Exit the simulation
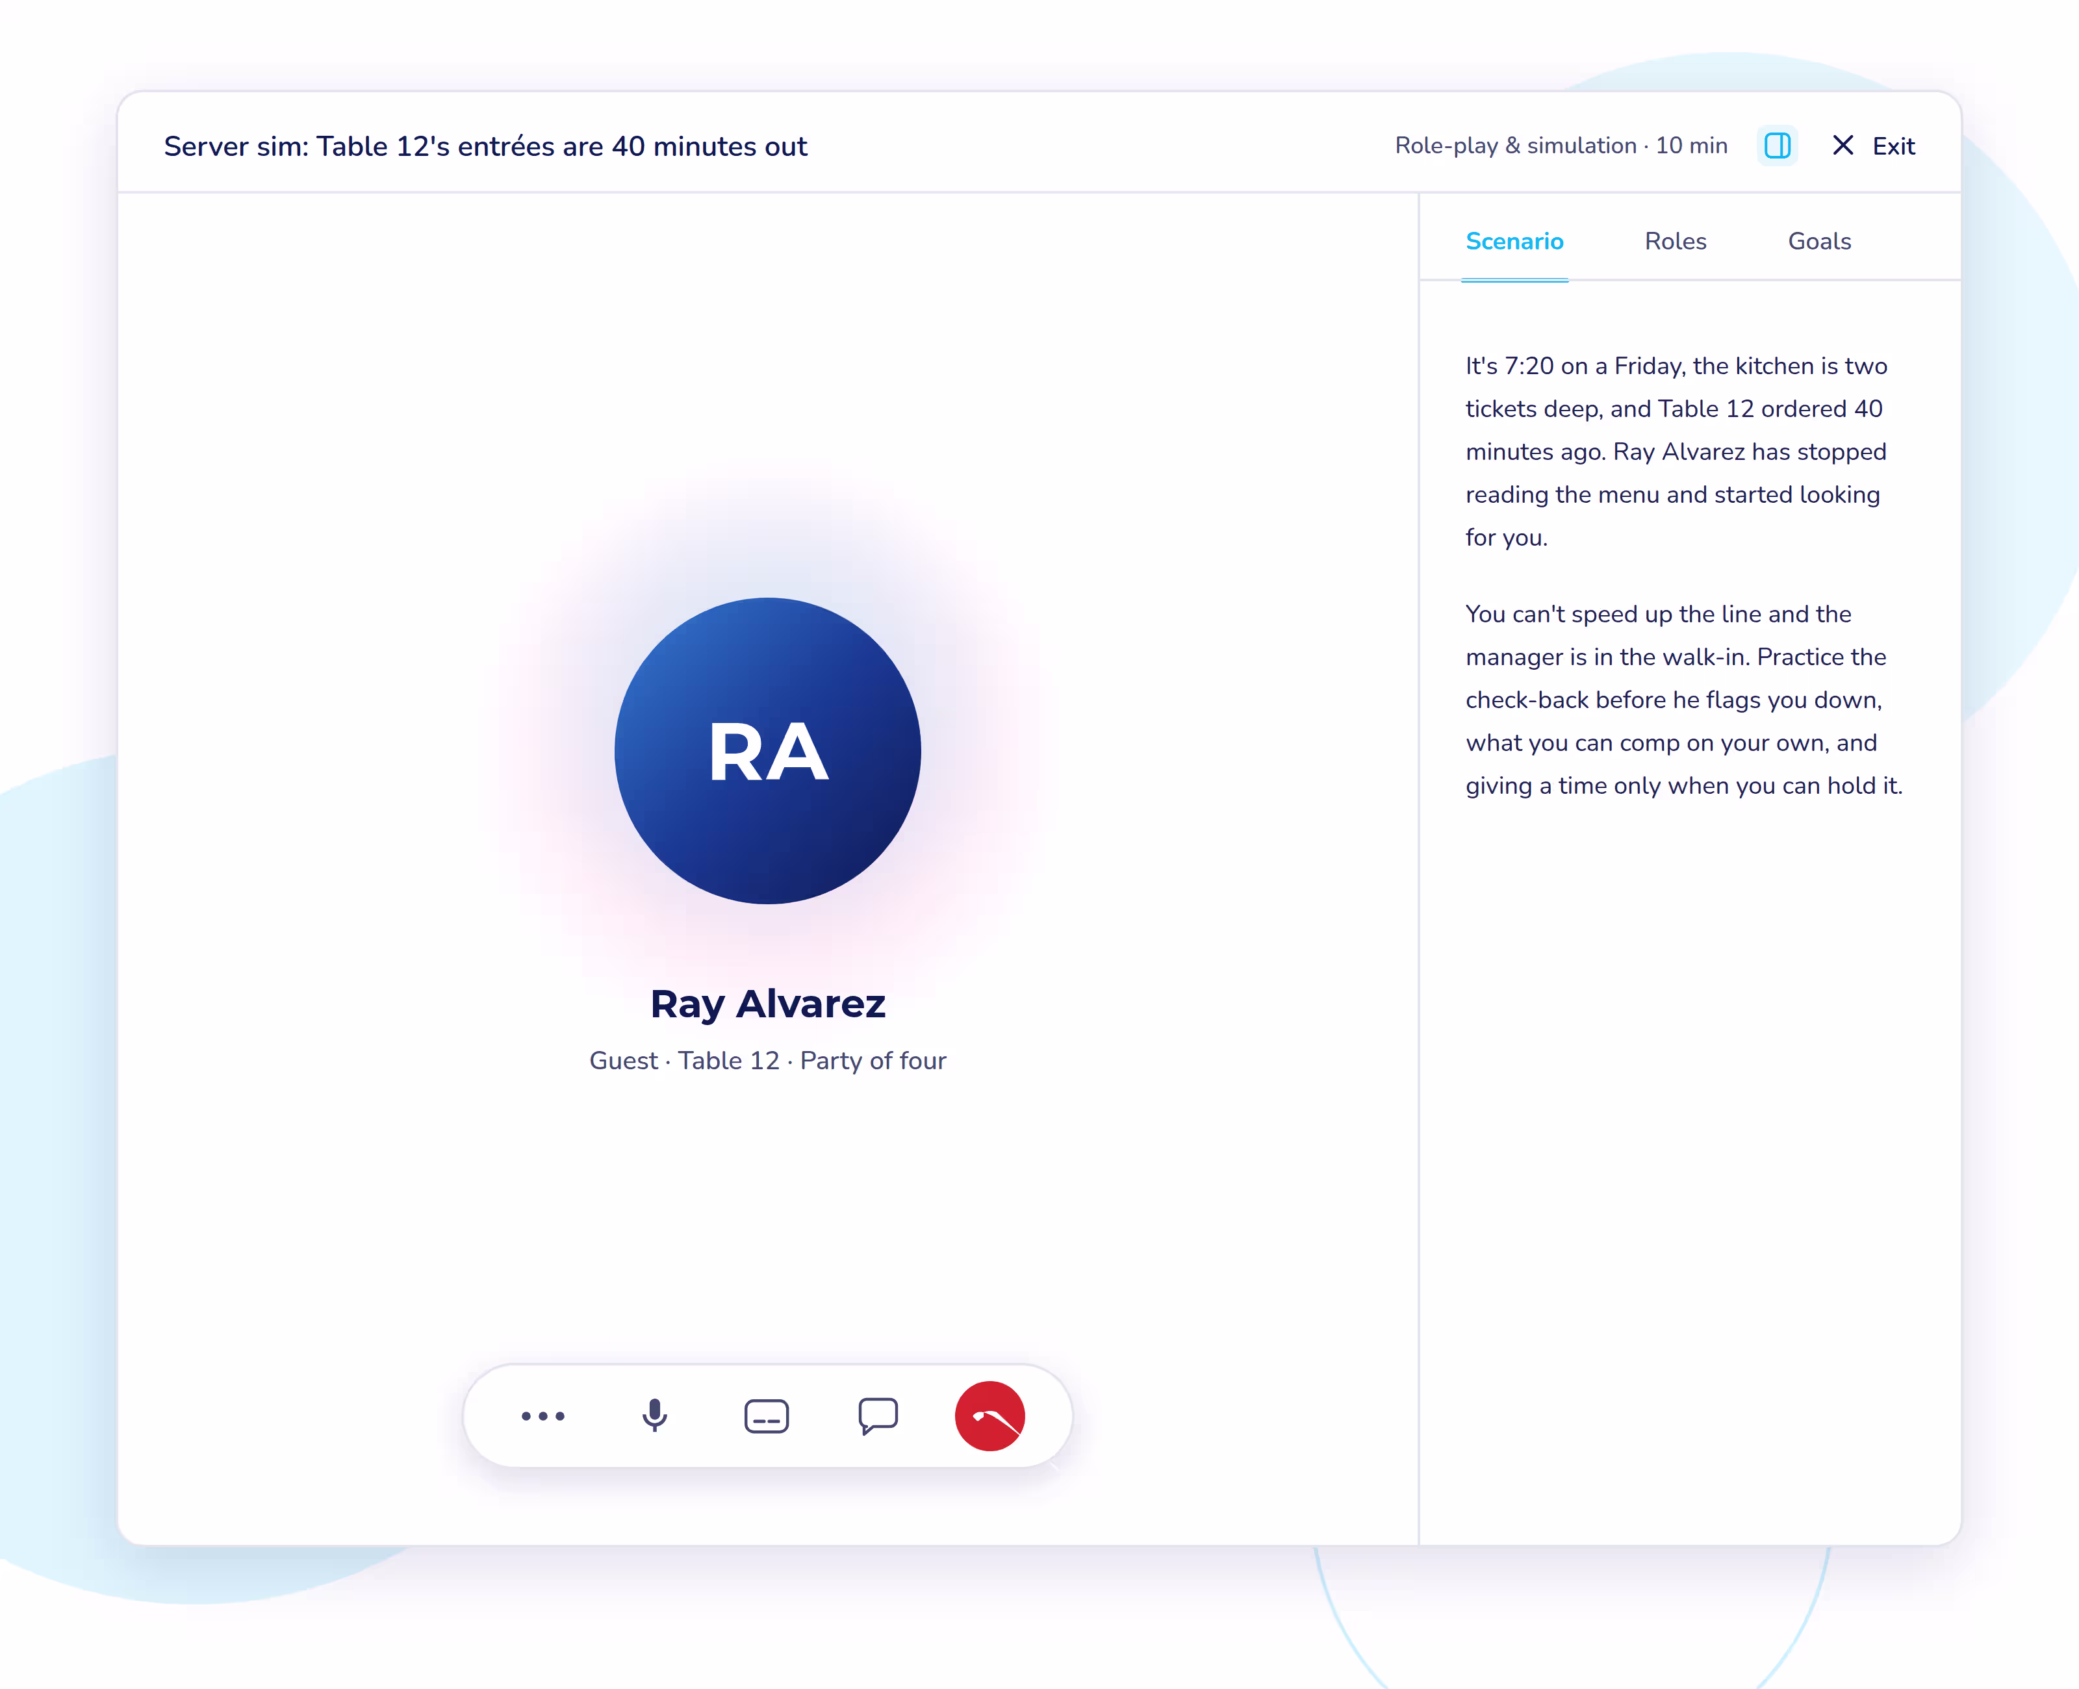Image resolution: width=2079 pixels, height=1689 pixels. [1874, 146]
